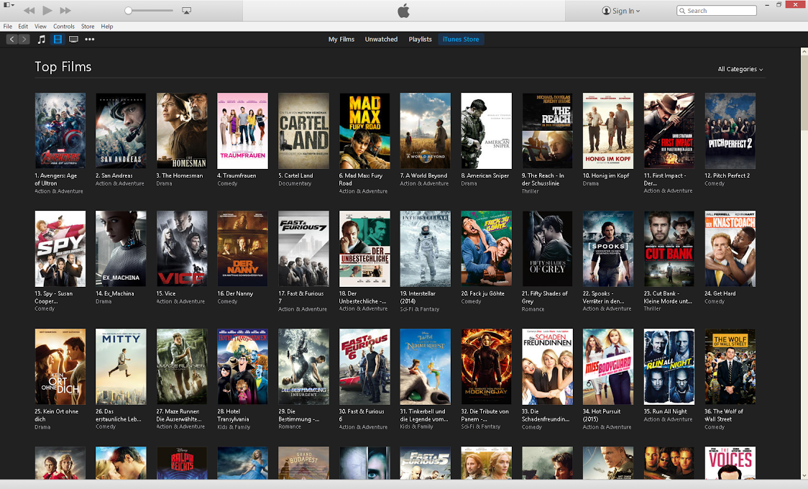Skip to previous track with rewind button

click(x=29, y=10)
